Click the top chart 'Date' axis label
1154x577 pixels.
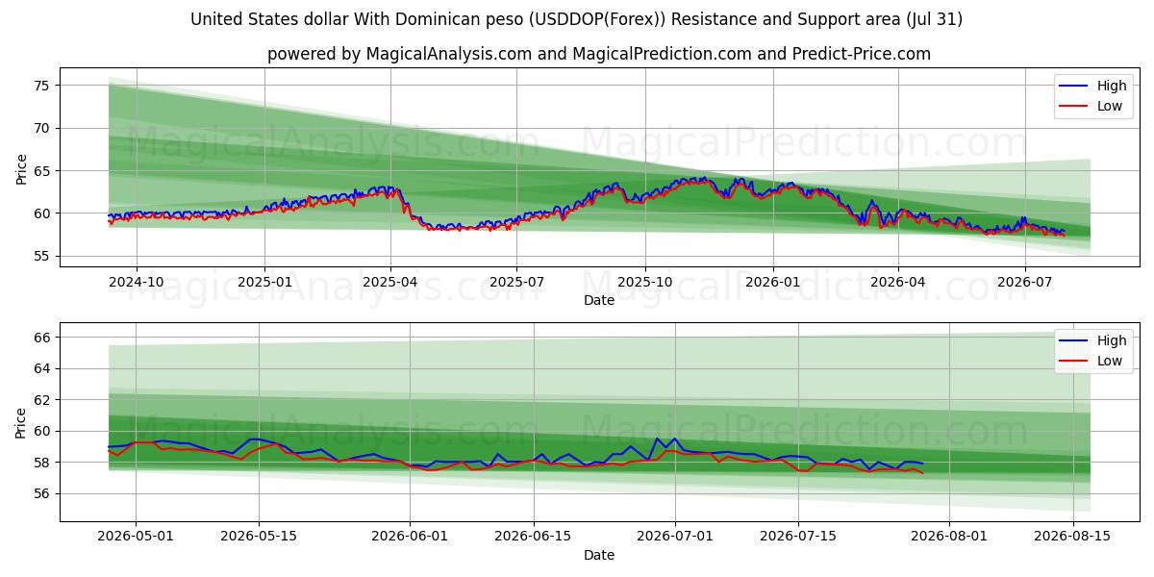(598, 301)
